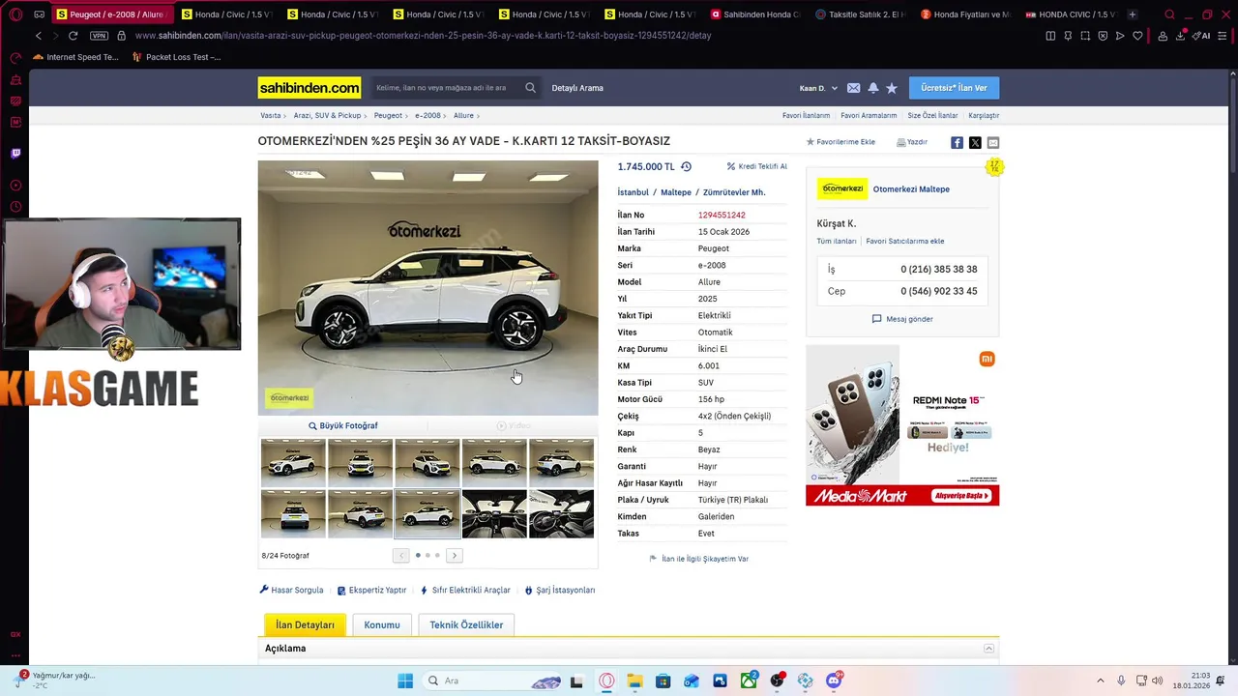Switch to Honda Fiyatları browser tab
The image size is (1238, 696).
[966, 14]
